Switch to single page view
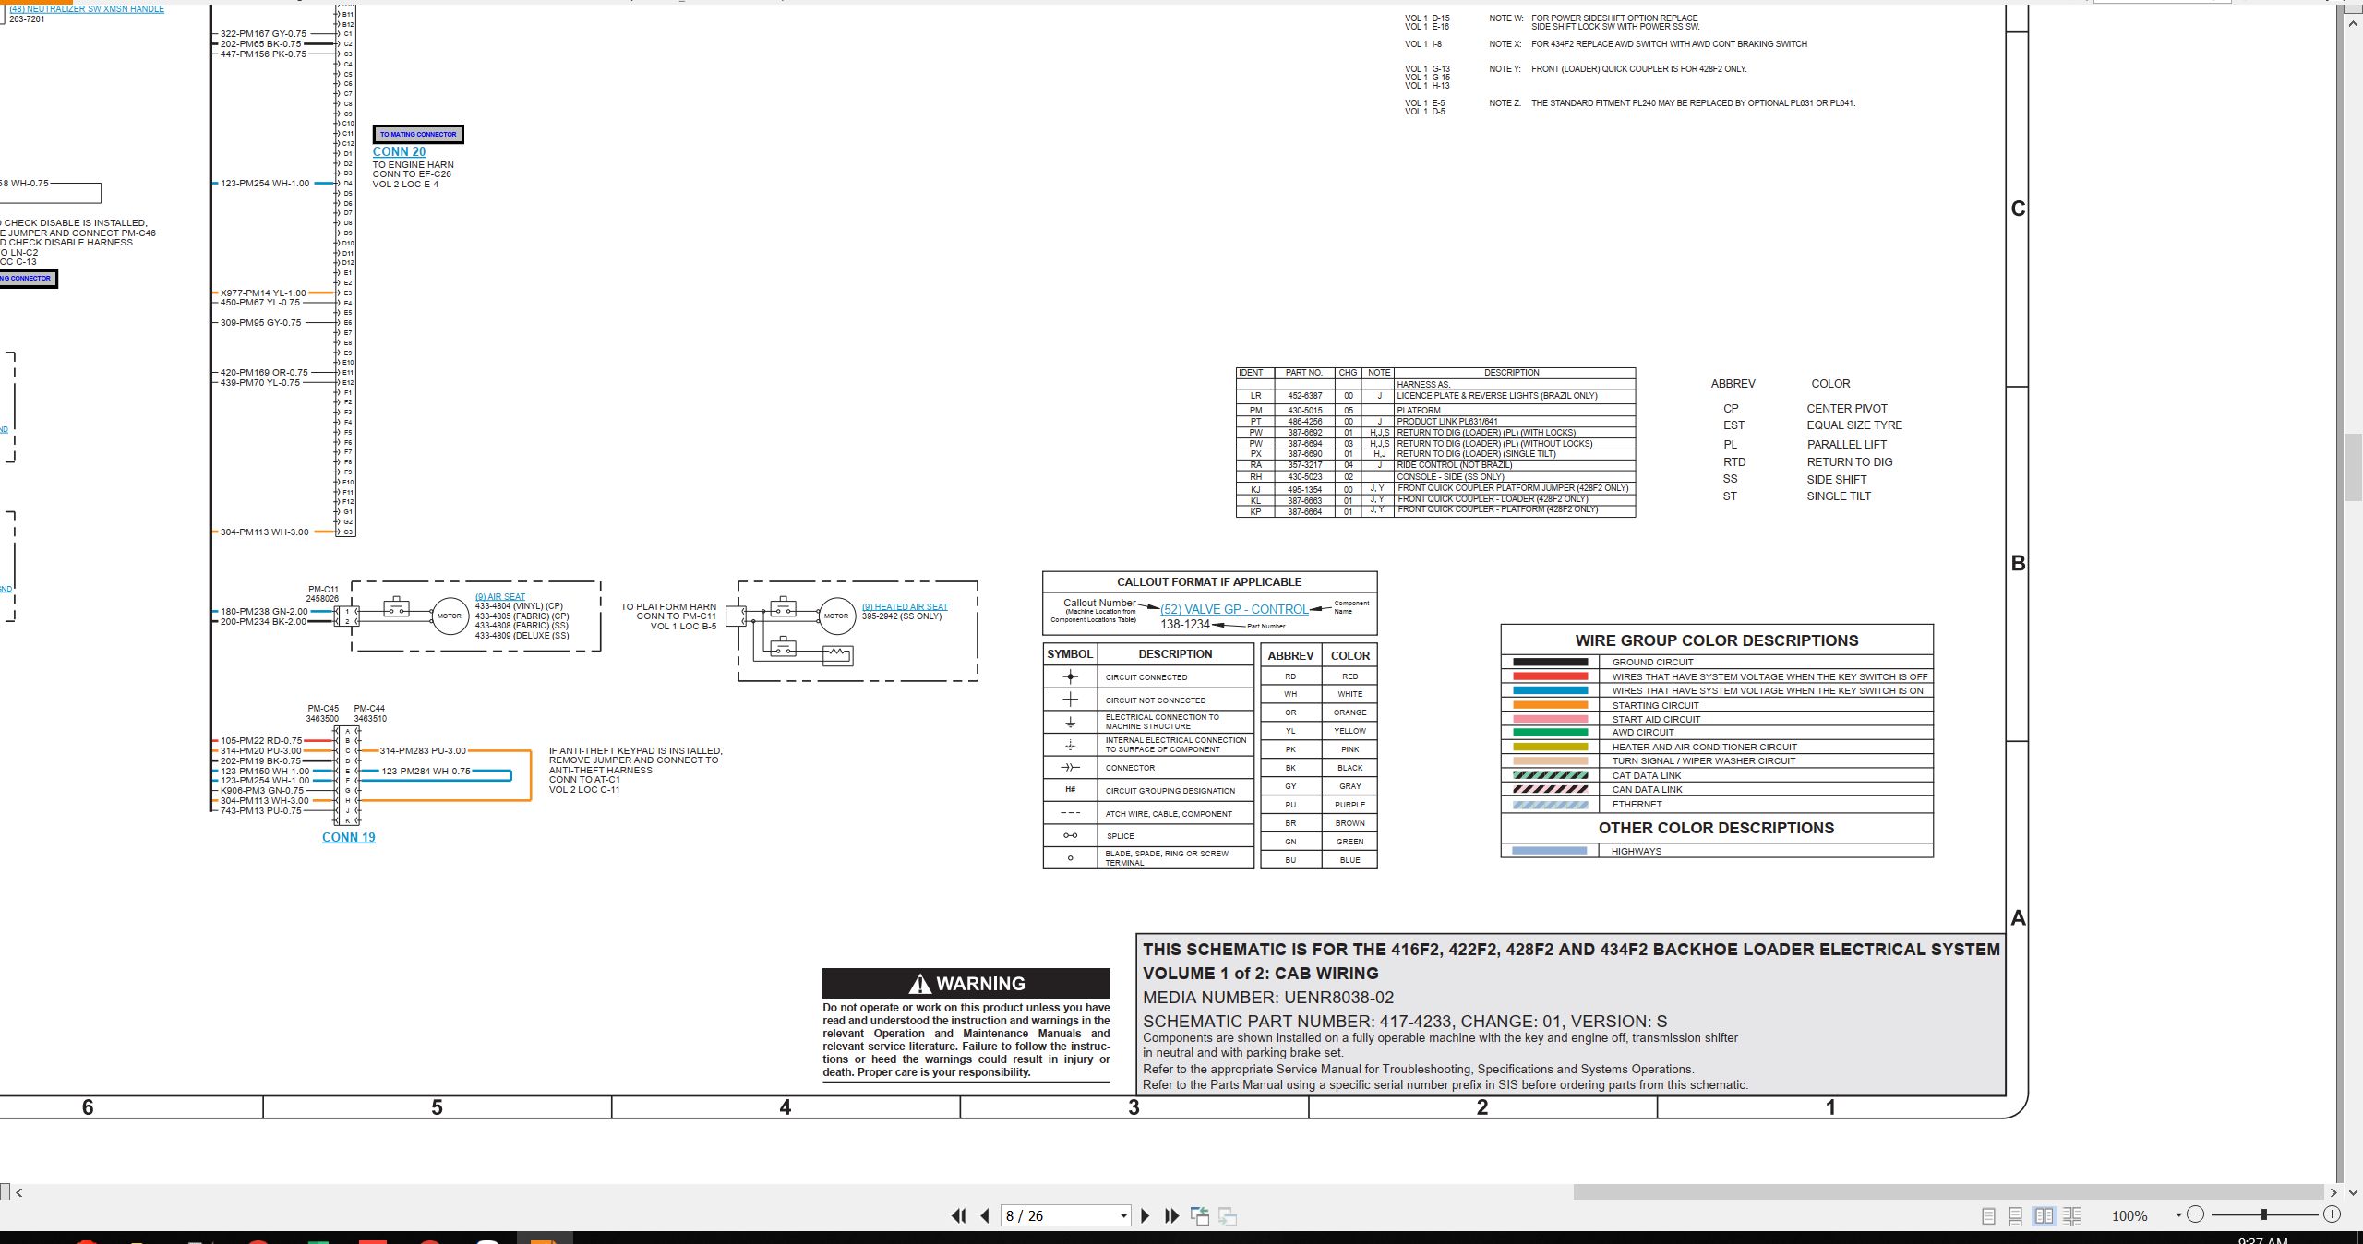 pyautogui.click(x=1988, y=1216)
